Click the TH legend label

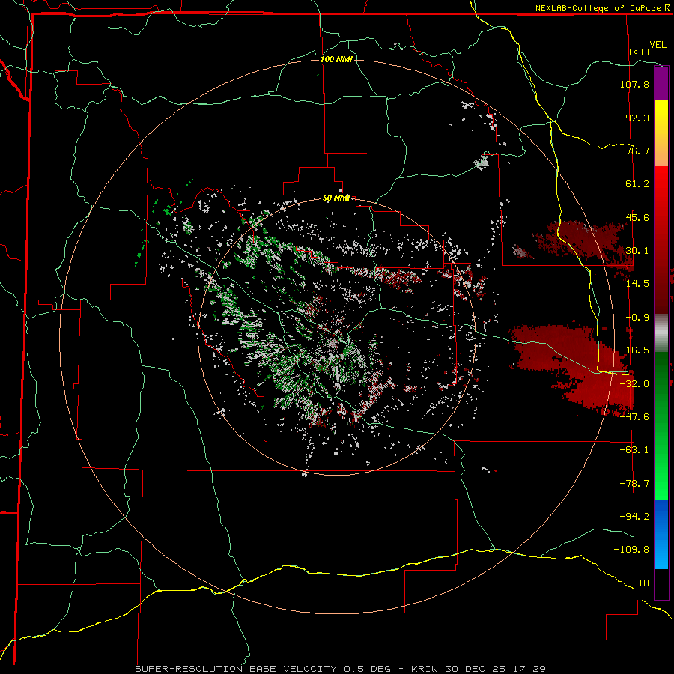tap(643, 583)
